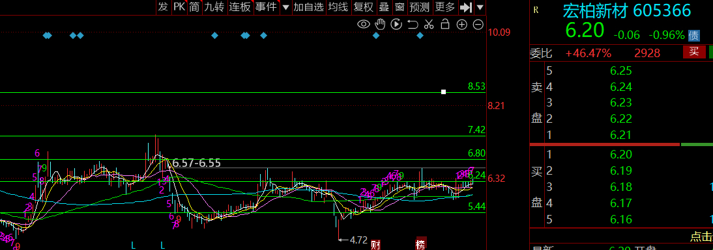
Task: Toggle 九转 indicator on chart
Action: click(214, 6)
